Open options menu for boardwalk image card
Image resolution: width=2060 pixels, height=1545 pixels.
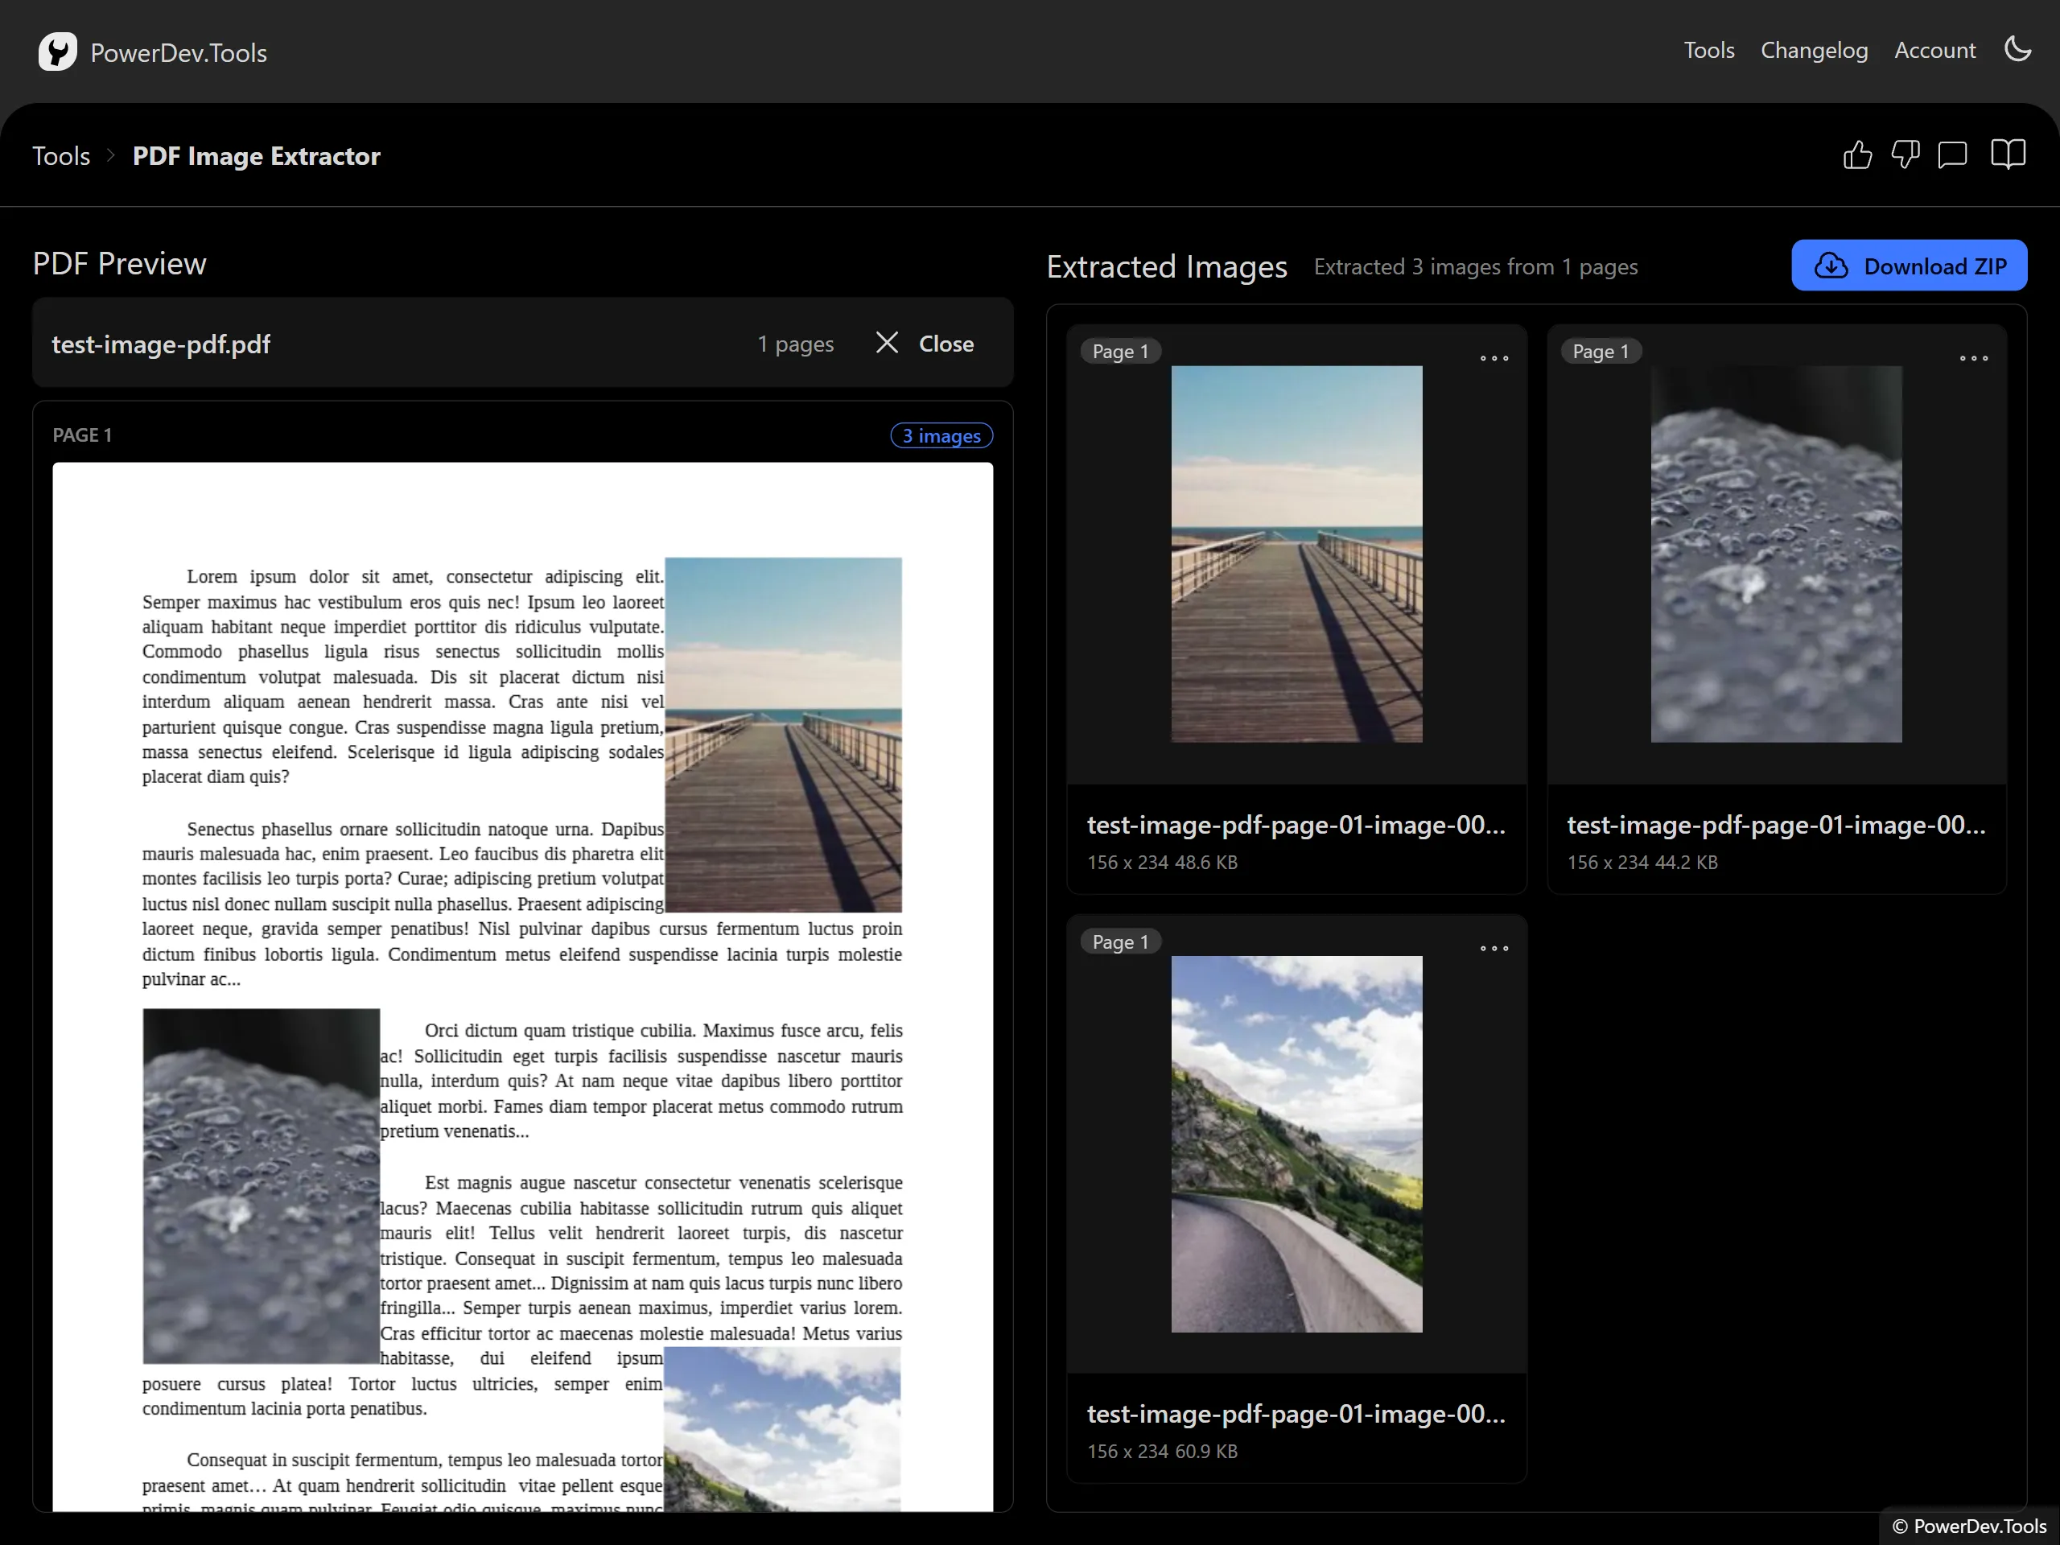click(1493, 359)
